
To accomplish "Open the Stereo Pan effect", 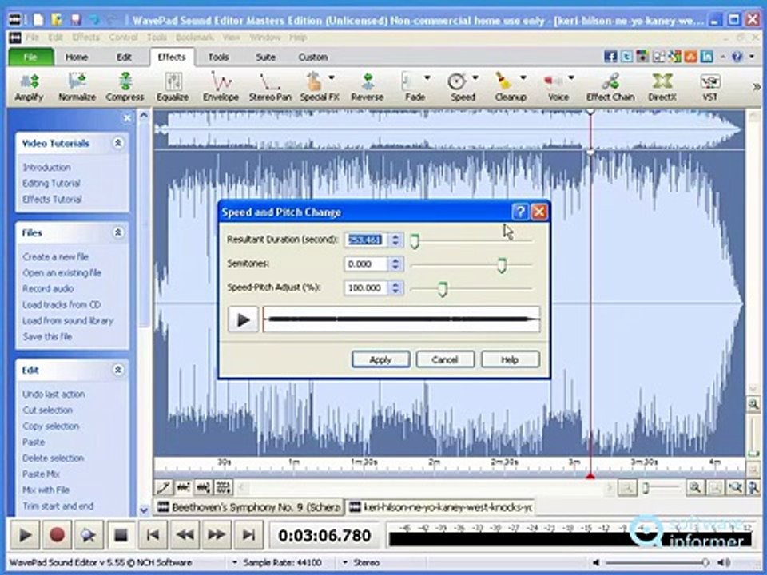I will [270, 87].
